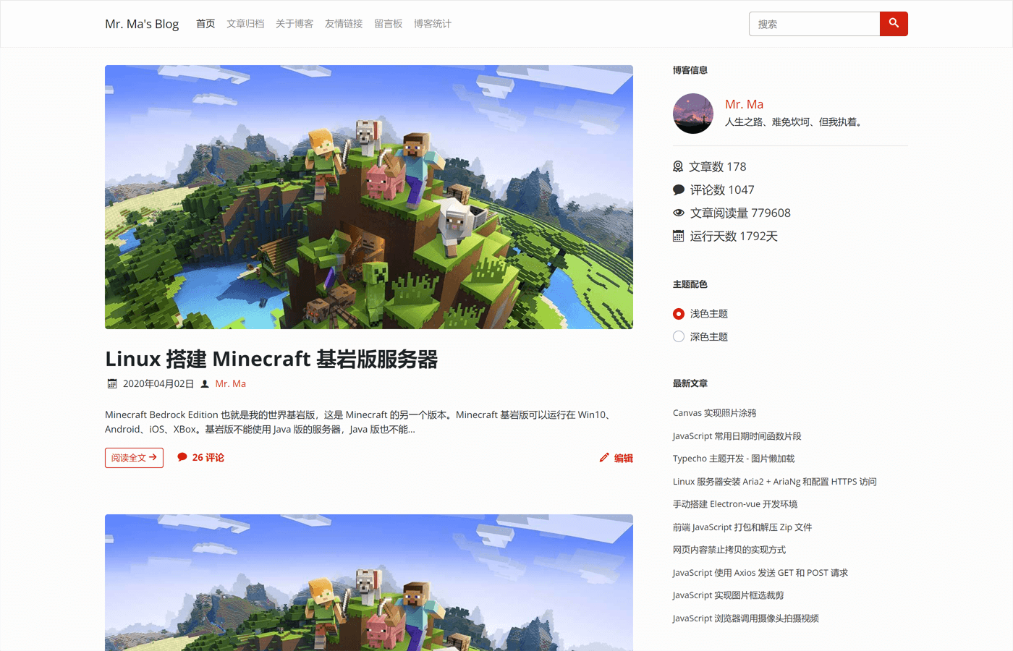Click the Mr. Ma name in 博客信息
The width and height of the screenshot is (1013, 651).
coord(745,104)
